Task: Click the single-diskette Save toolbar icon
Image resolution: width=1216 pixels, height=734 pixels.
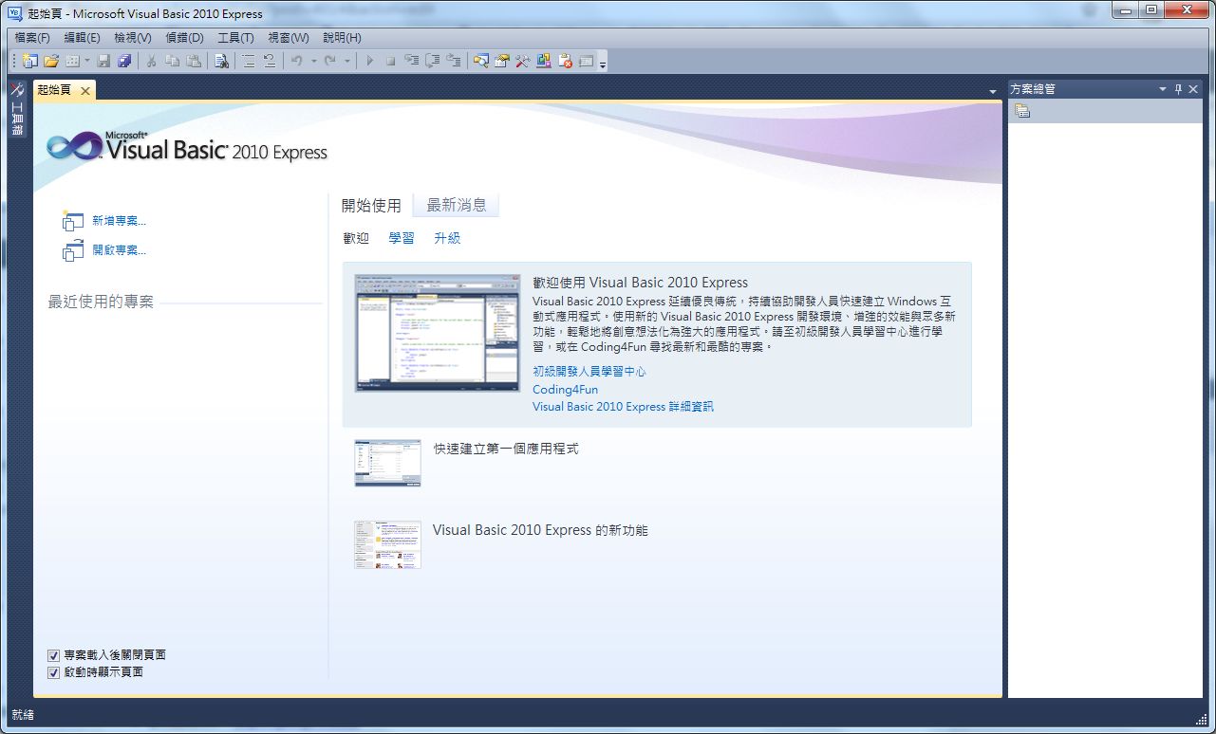Action: [x=103, y=62]
